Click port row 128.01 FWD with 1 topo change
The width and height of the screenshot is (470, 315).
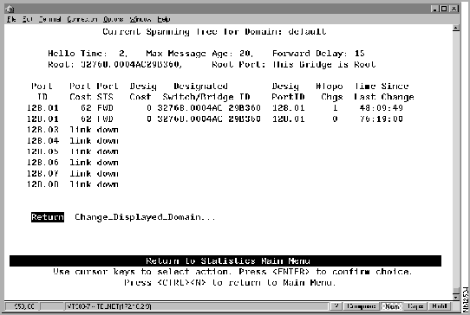click(215, 107)
